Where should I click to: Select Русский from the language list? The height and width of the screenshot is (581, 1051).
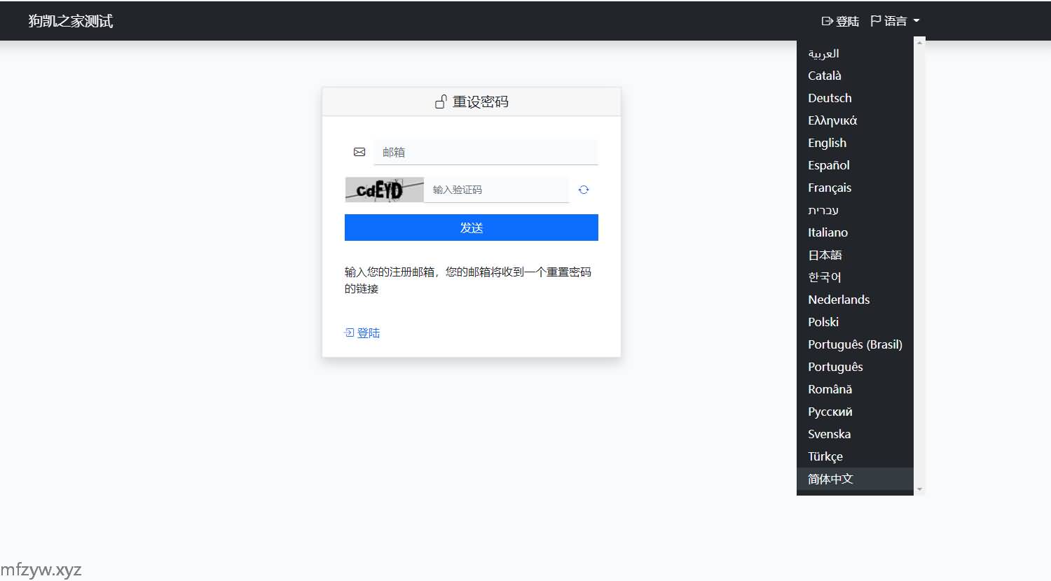tap(830, 412)
